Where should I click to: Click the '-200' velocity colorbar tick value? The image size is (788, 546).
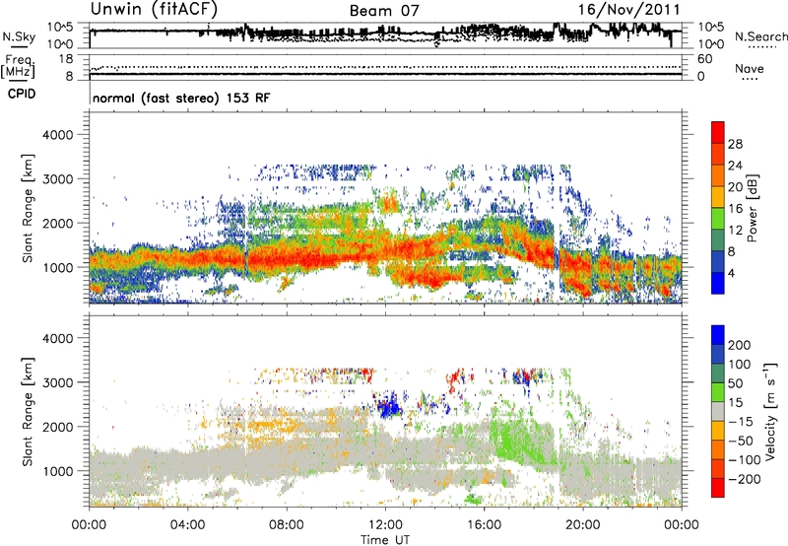tap(744, 479)
